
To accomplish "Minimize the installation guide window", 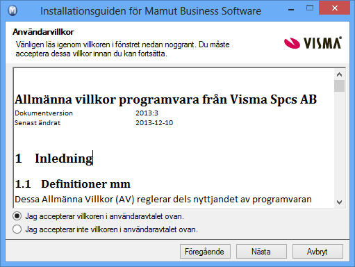I will pos(291,9).
